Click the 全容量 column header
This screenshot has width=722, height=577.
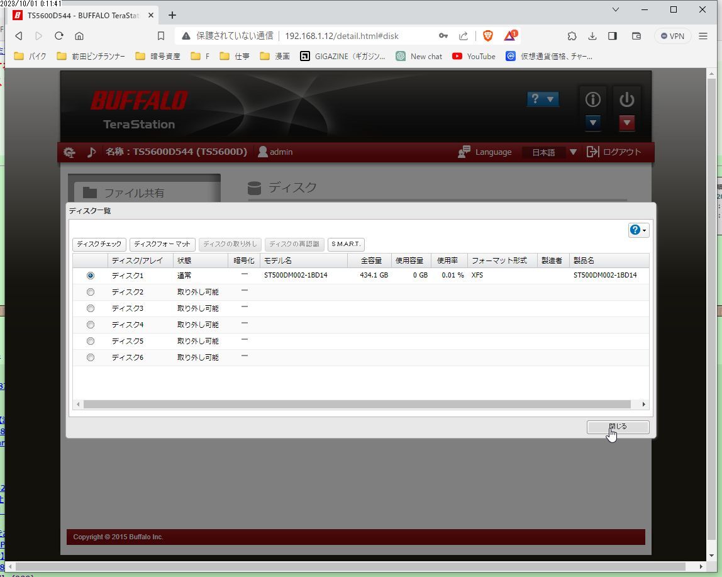[369, 260]
